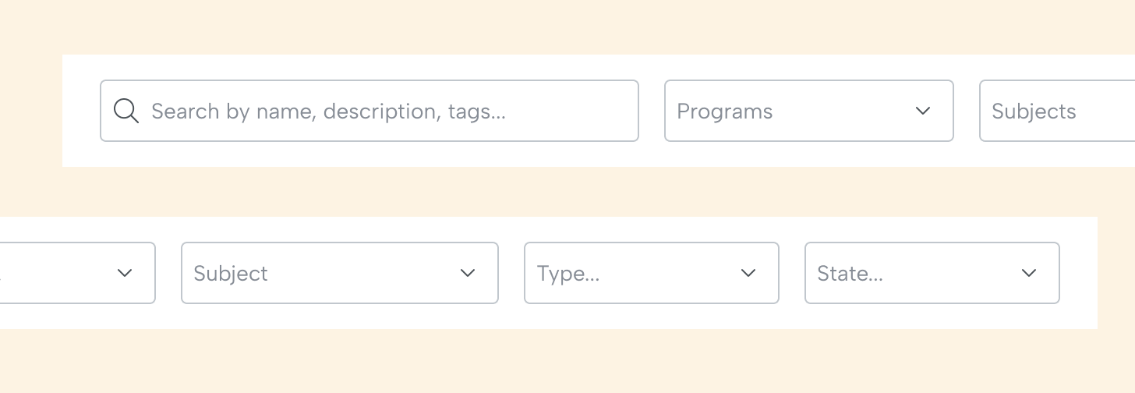Click the chevron arrow in Type... dropdown
The image size is (1135, 393).
coord(748,273)
